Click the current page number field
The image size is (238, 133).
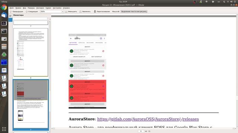tap(141, 131)
